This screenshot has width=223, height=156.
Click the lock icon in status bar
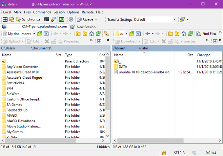[164, 153]
